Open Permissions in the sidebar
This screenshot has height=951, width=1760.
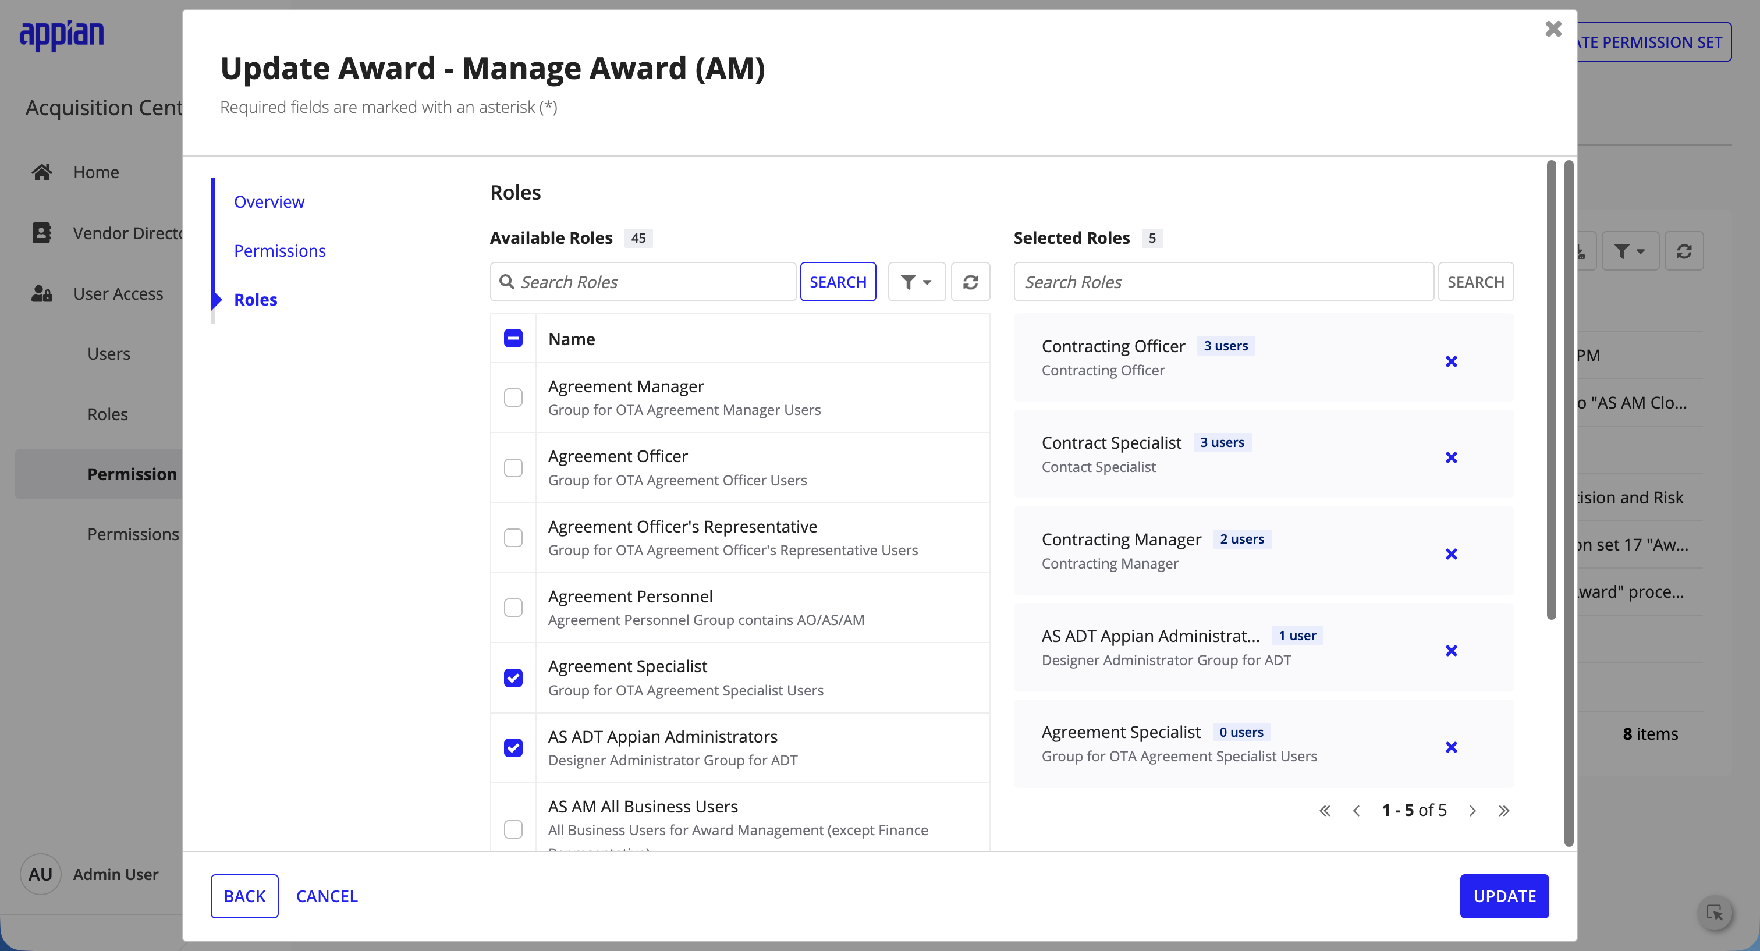point(133,534)
